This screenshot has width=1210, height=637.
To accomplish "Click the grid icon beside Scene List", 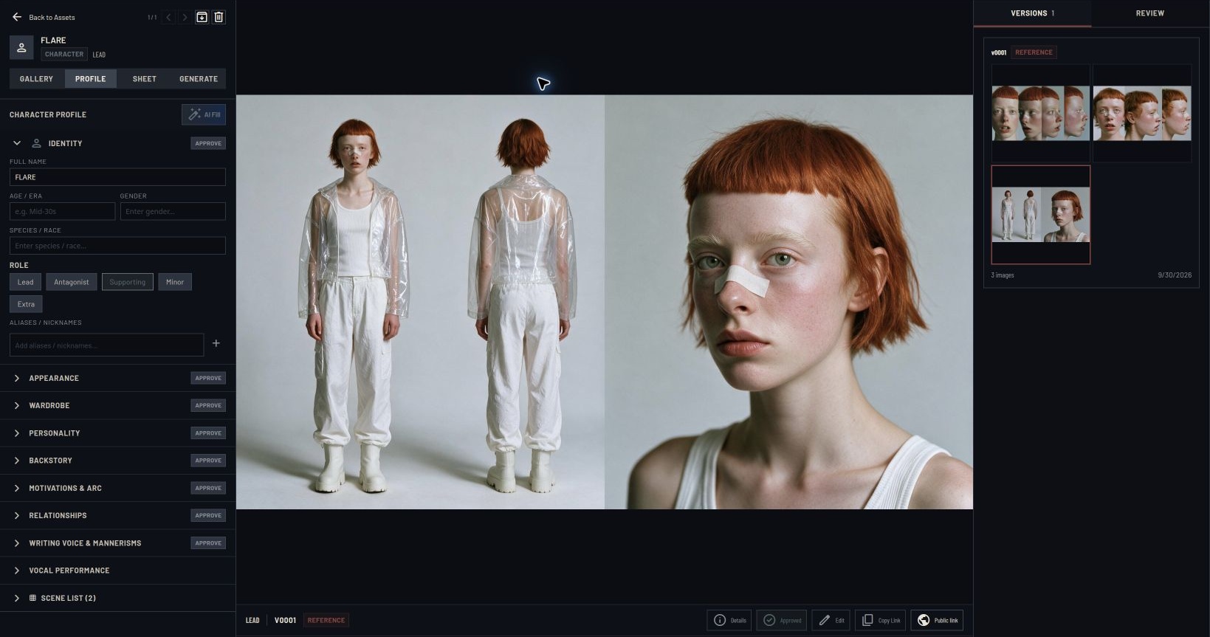I will pyautogui.click(x=32, y=598).
